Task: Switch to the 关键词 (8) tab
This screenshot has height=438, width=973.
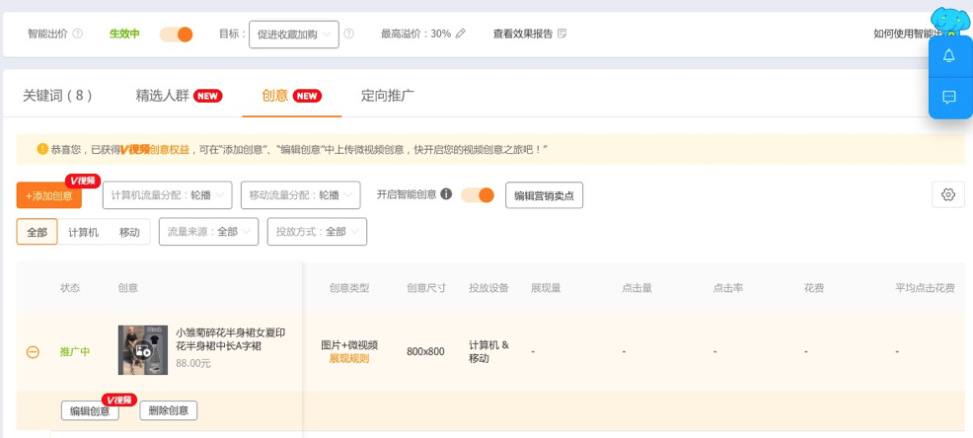Action: click(x=58, y=96)
